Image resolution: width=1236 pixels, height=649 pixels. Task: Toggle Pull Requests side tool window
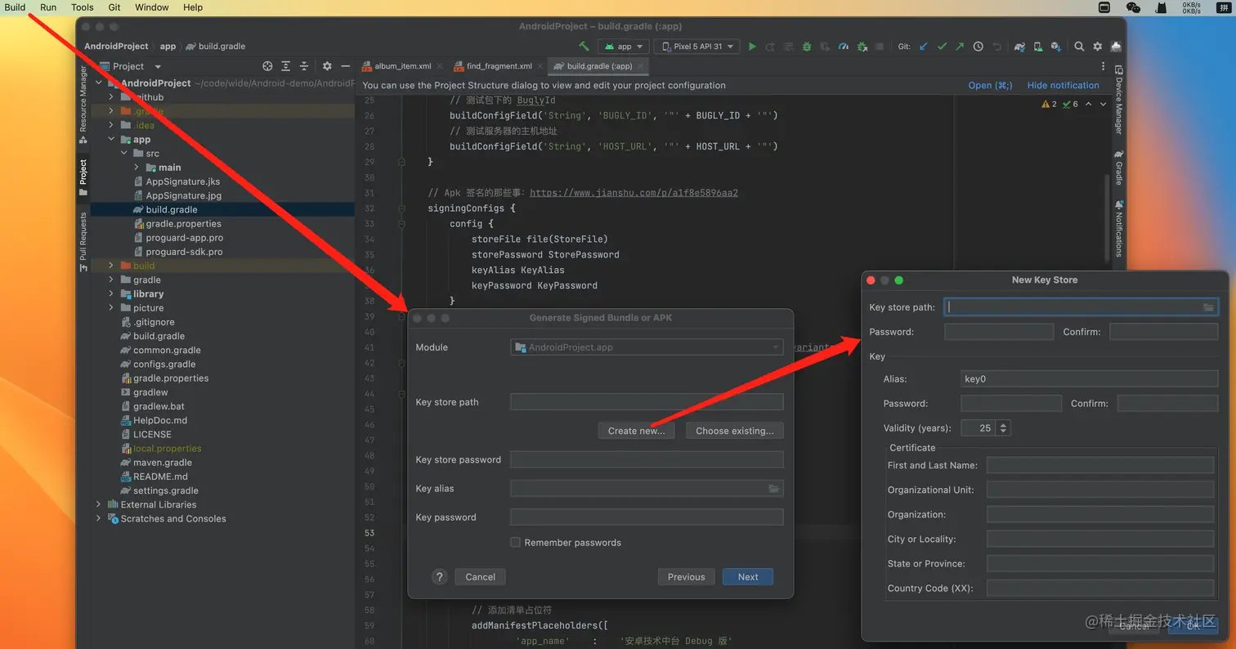[83, 242]
